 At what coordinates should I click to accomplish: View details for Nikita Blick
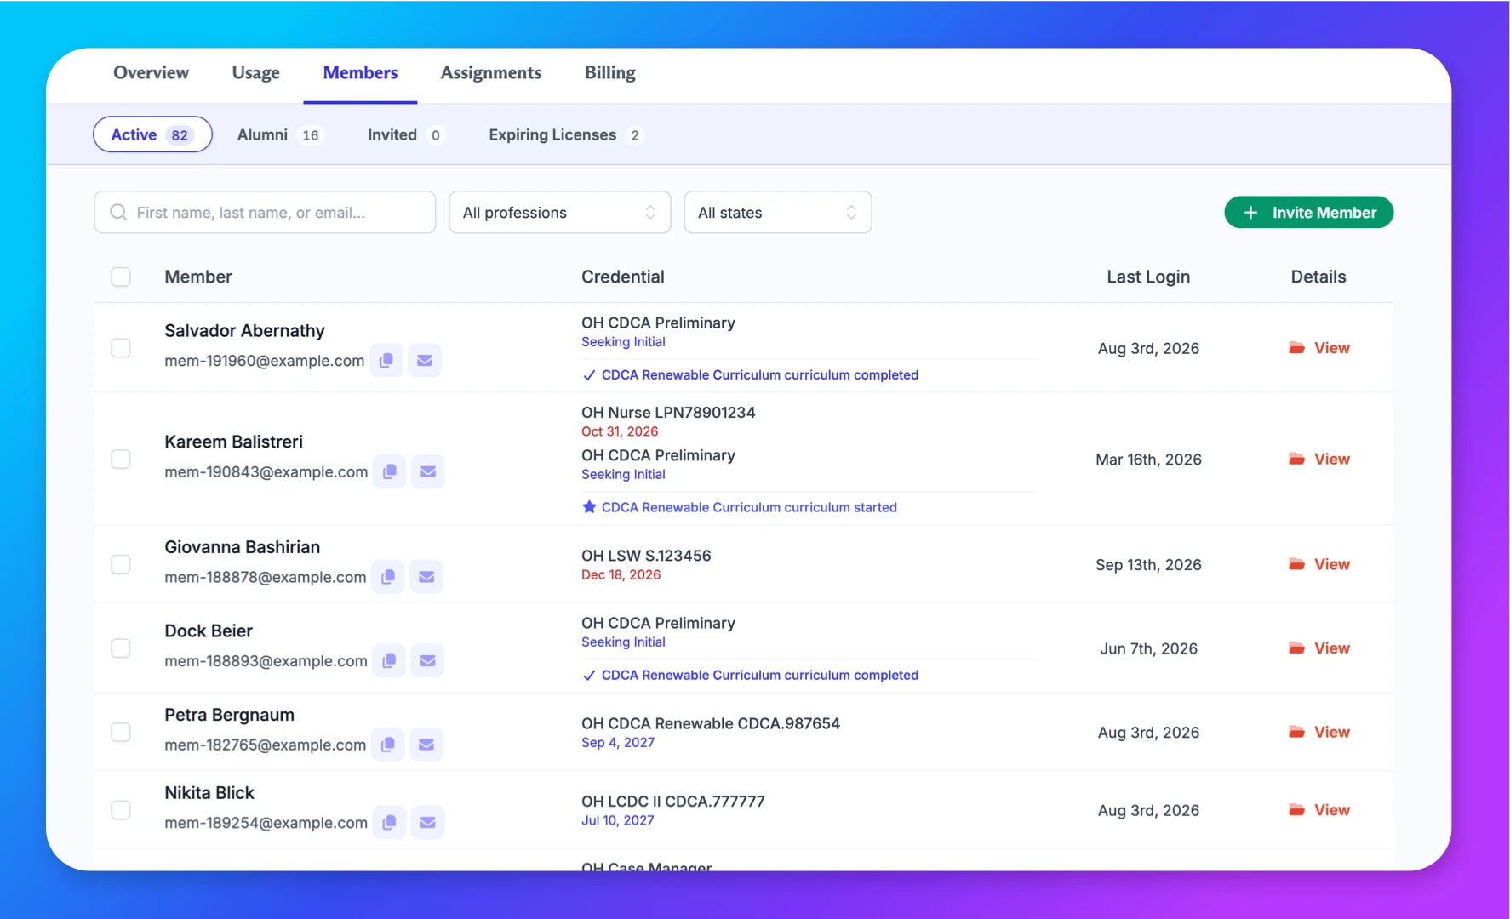click(x=1319, y=810)
